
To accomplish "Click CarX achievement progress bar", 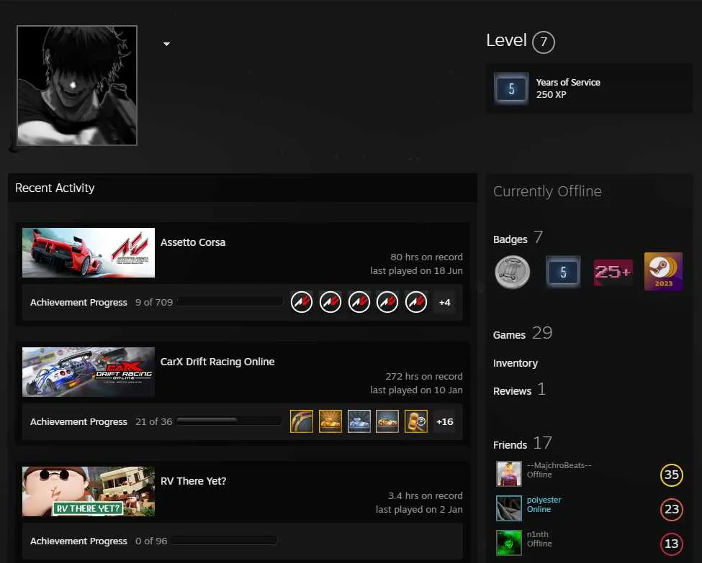I will pyautogui.click(x=229, y=421).
